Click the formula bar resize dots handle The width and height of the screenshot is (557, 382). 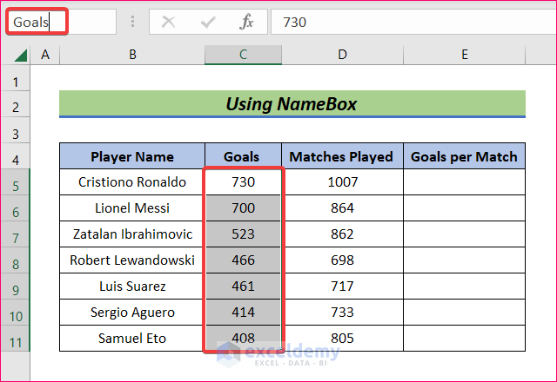(x=132, y=22)
